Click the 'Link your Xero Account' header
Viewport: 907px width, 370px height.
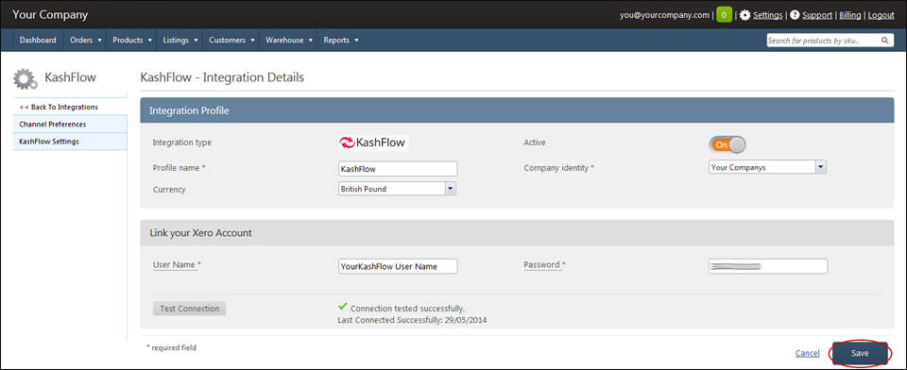517,233
